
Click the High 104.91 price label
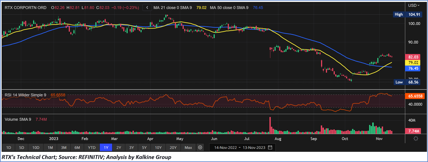(x=408, y=14)
